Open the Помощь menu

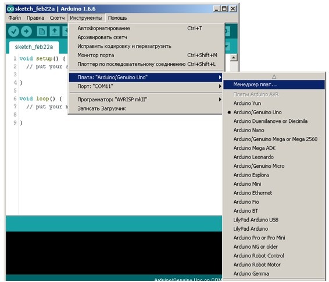[x=117, y=18]
